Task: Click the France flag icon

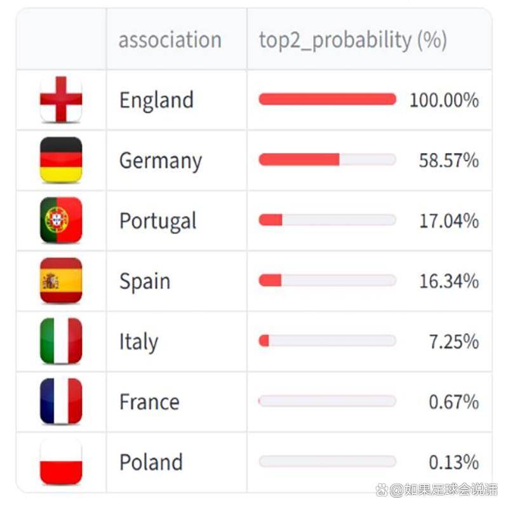Action: pos(61,401)
